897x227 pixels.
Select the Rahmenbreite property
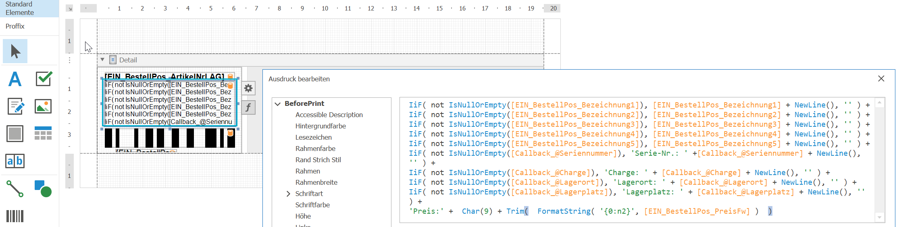pos(316,182)
